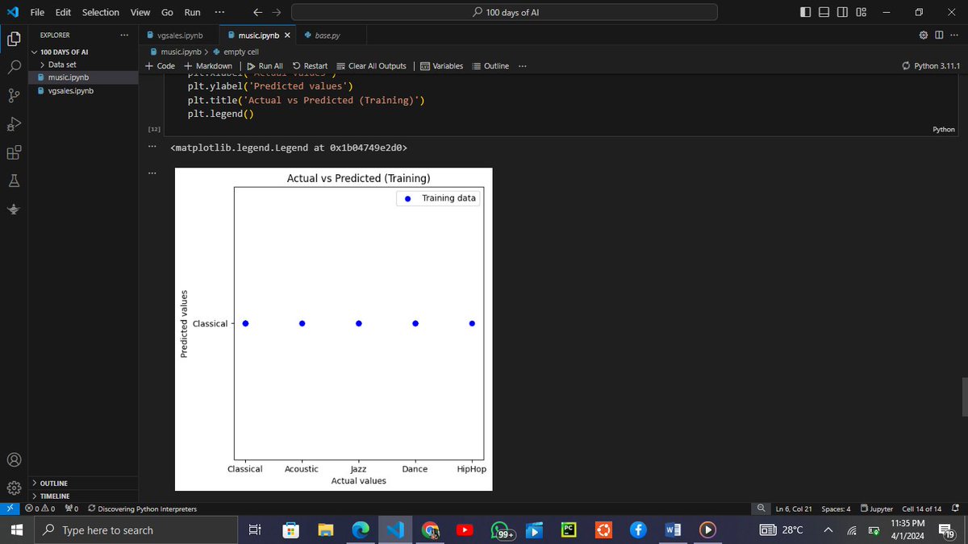The image size is (968, 544).
Task: Go back with the navigation arrow
Action: click(x=257, y=12)
